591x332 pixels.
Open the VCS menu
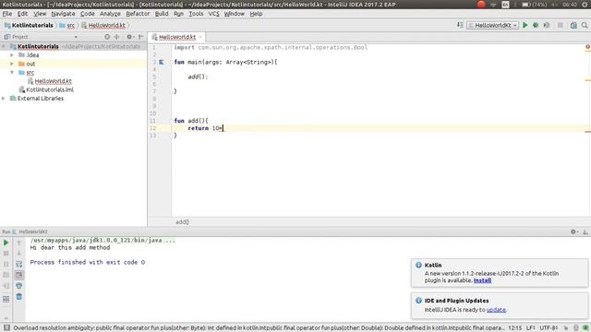(213, 14)
